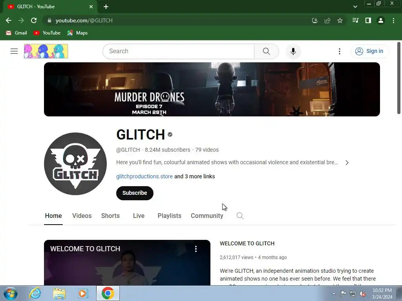Reload the page with refresh icon
The width and height of the screenshot is (402, 301).
[34, 20]
